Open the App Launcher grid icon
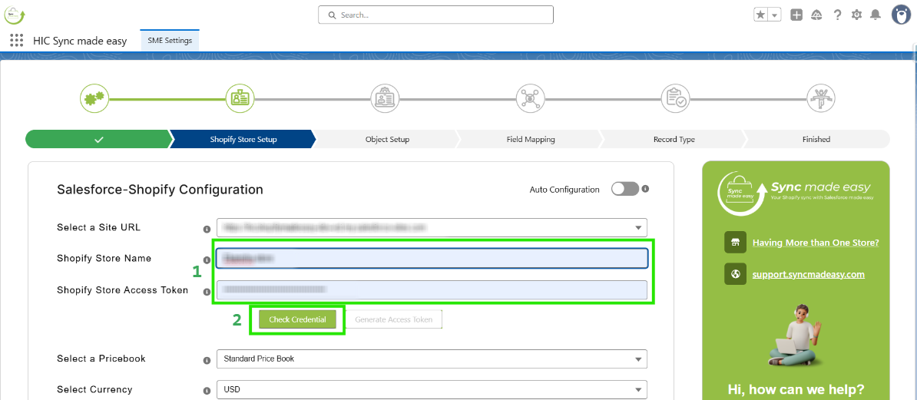The height and width of the screenshot is (400, 917). [x=16, y=41]
